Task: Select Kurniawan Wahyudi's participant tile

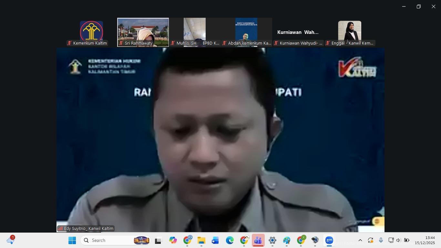Action: pyautogui.click(x=298, y=32)
